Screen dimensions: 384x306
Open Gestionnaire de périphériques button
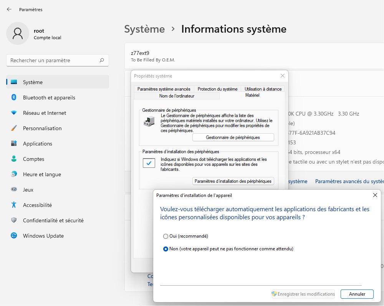233,137
